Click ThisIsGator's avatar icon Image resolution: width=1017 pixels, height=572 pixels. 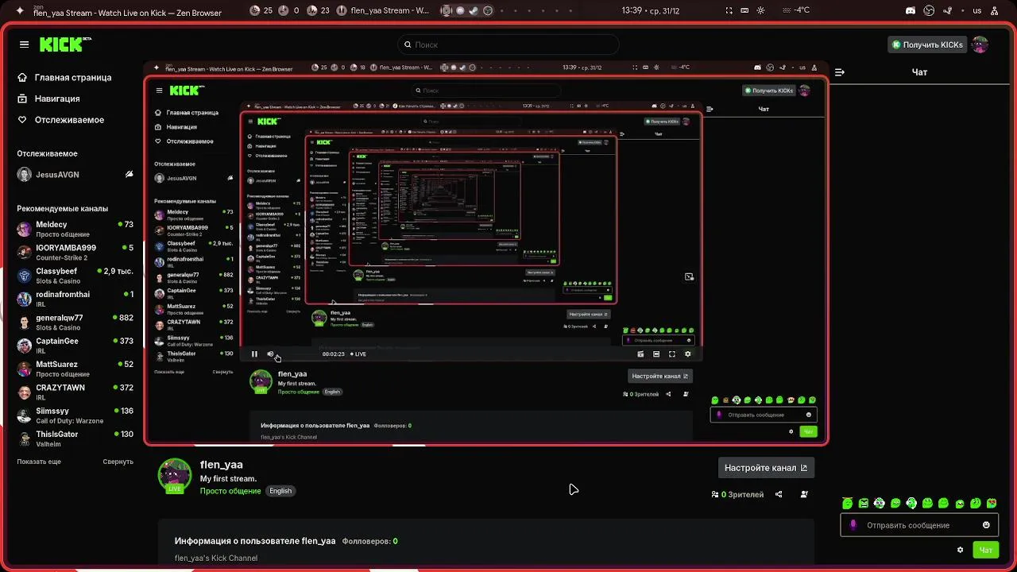coord(25,439)
